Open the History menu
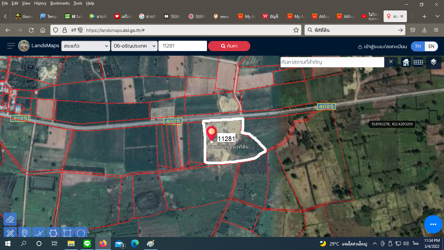 click(x=40, y=3)
